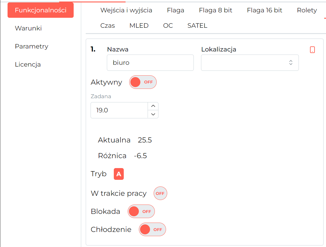
Task: Click the Aktualna value 25.5
Action: (145, 140)
